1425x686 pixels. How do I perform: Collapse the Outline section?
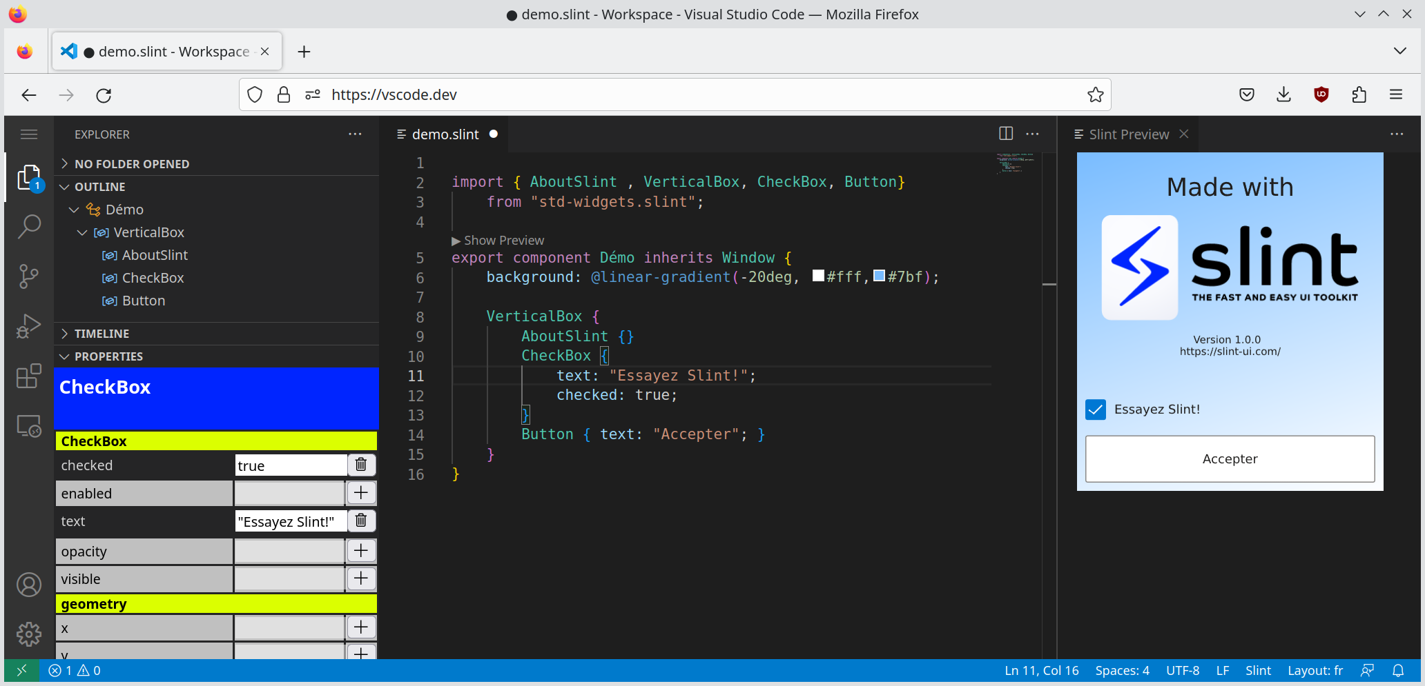216,187
